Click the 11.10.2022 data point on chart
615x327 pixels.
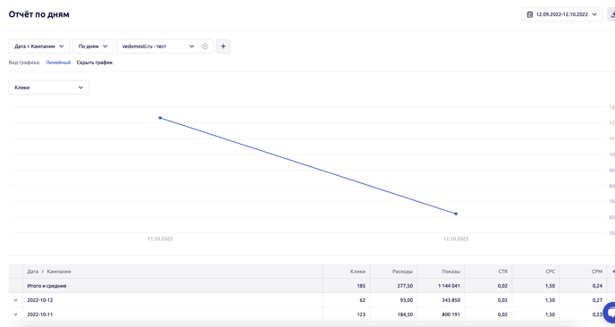tap(160, 118)
